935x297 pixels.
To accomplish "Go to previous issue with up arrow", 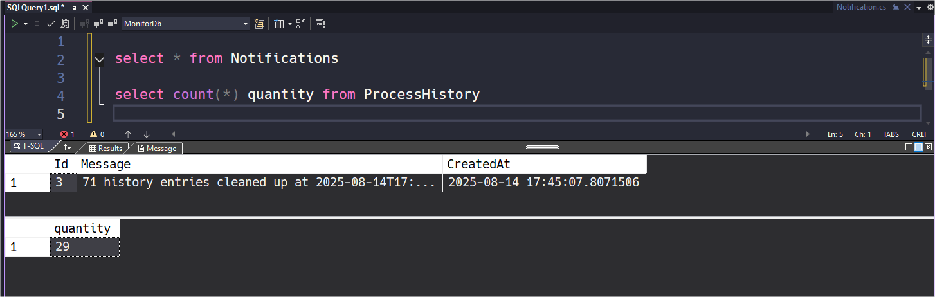I will coord(128,134).
